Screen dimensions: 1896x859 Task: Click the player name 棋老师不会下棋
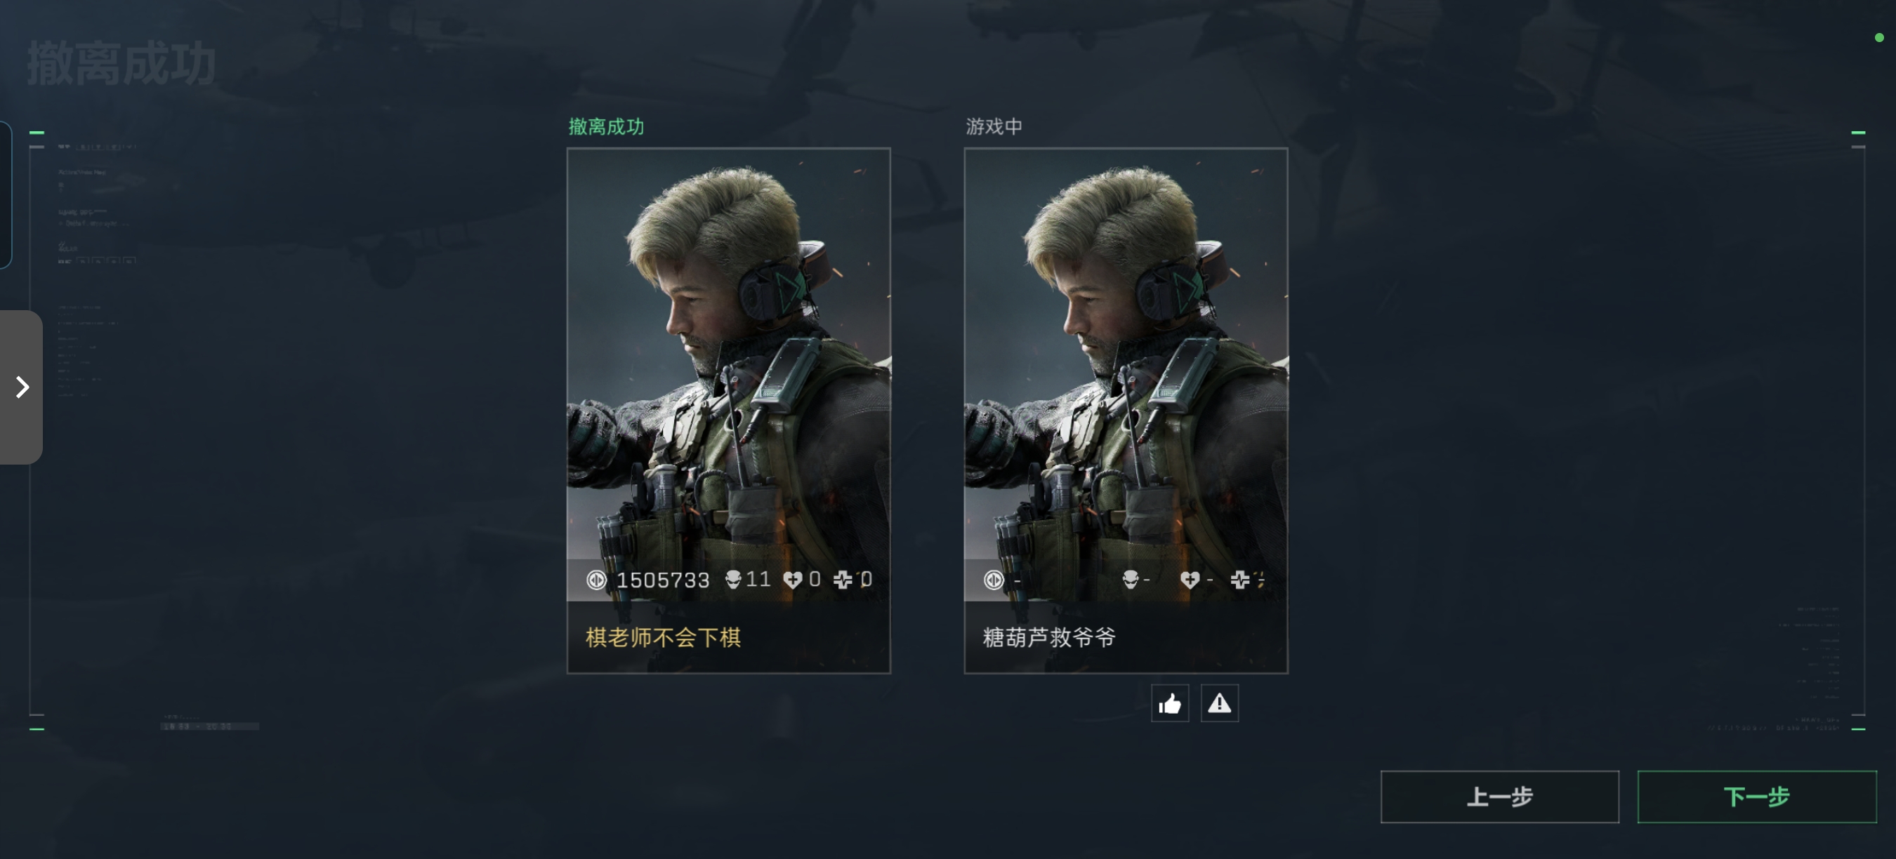(x=663, y=637)
